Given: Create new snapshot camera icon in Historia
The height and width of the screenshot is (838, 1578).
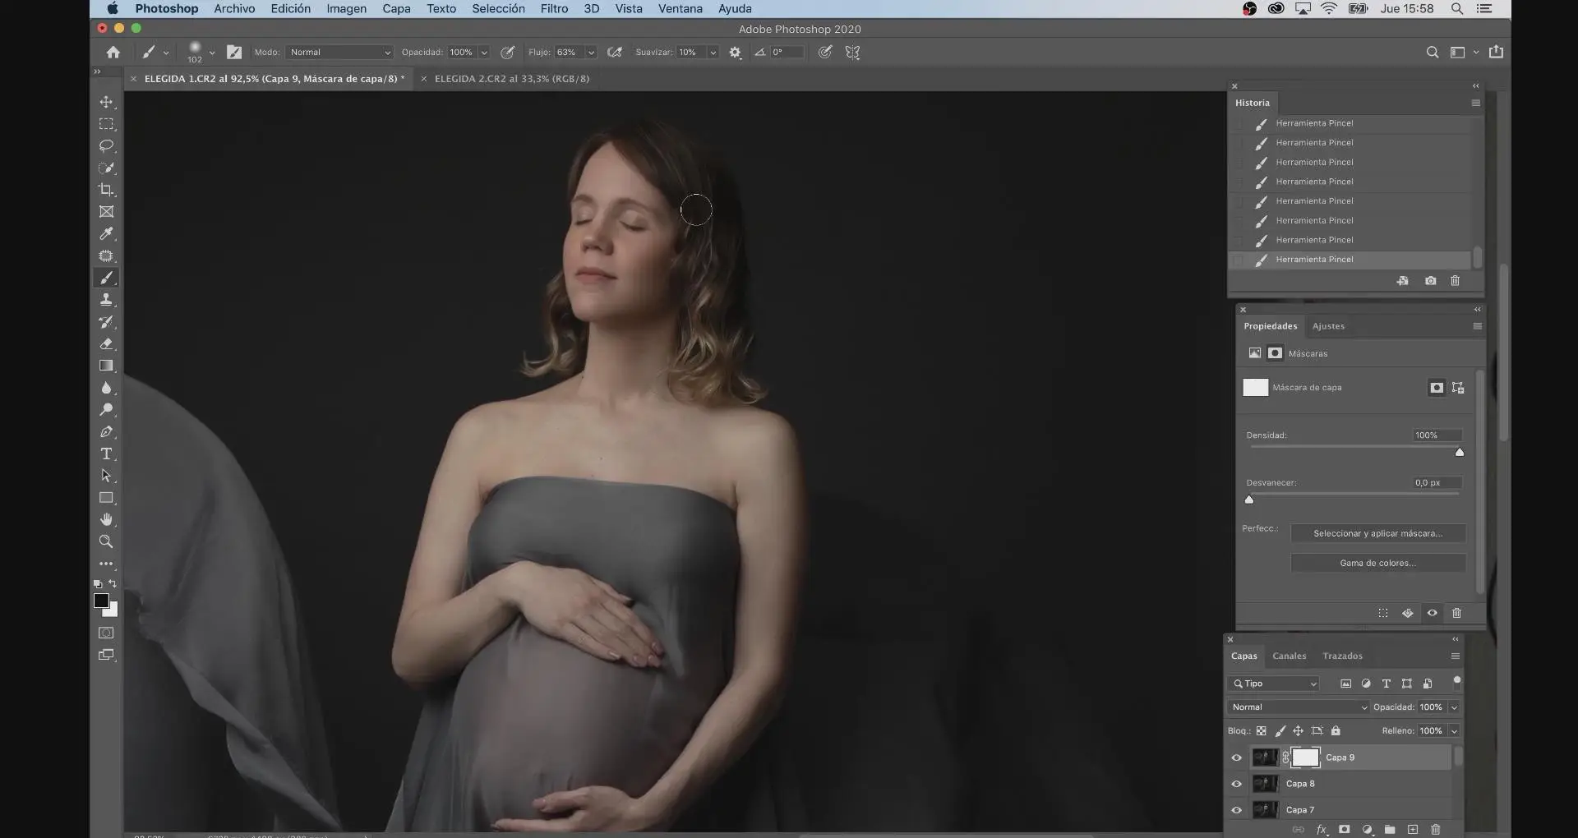Looking at the screenshot, I should pyautogui.click(x=1431, y=281).
